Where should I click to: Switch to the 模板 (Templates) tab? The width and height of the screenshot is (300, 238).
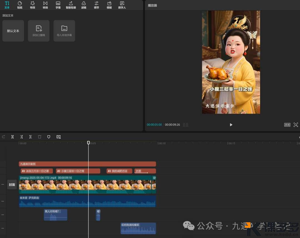(x=109, y=5)
